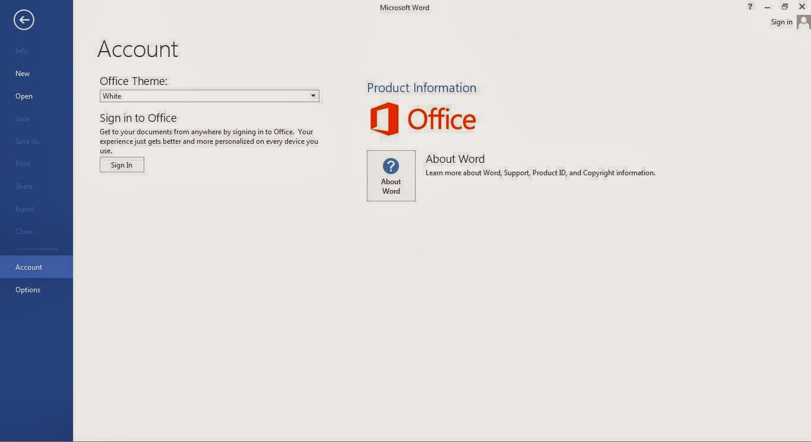Click the 'Get to your documents' paragraph
Screen dimensions: 811x442
click(209, 141)
